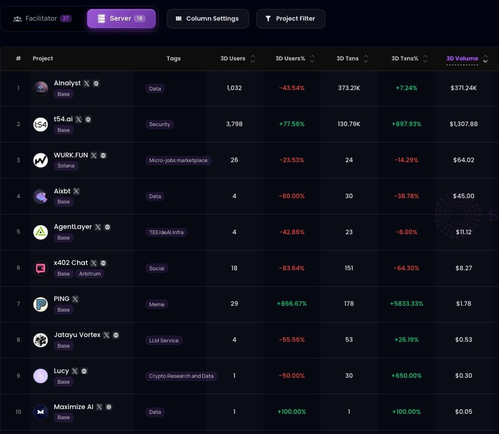Click the Base badge under Aixbt
The height and width of the screenshot is (434, 499).
(64, 201)
